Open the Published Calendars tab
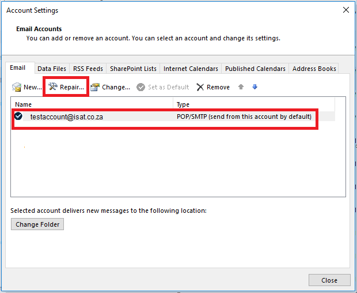The image size is (357, 293). pyautogui.click(x=255, y=69)
